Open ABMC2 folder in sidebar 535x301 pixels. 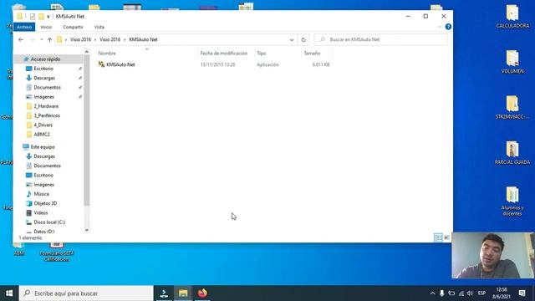(x=42, y=135)
